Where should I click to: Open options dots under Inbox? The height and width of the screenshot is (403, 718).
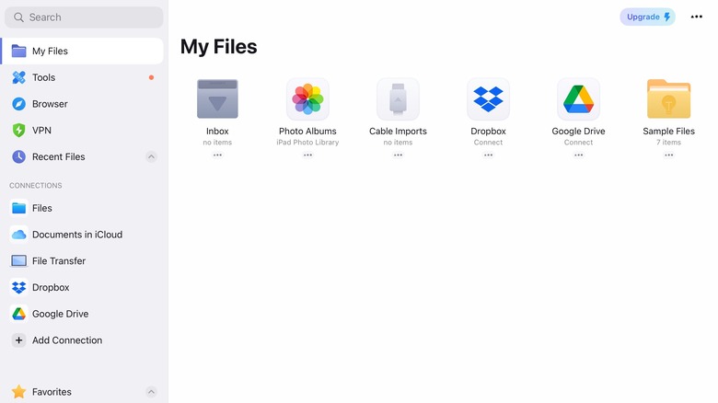(217, 155)
